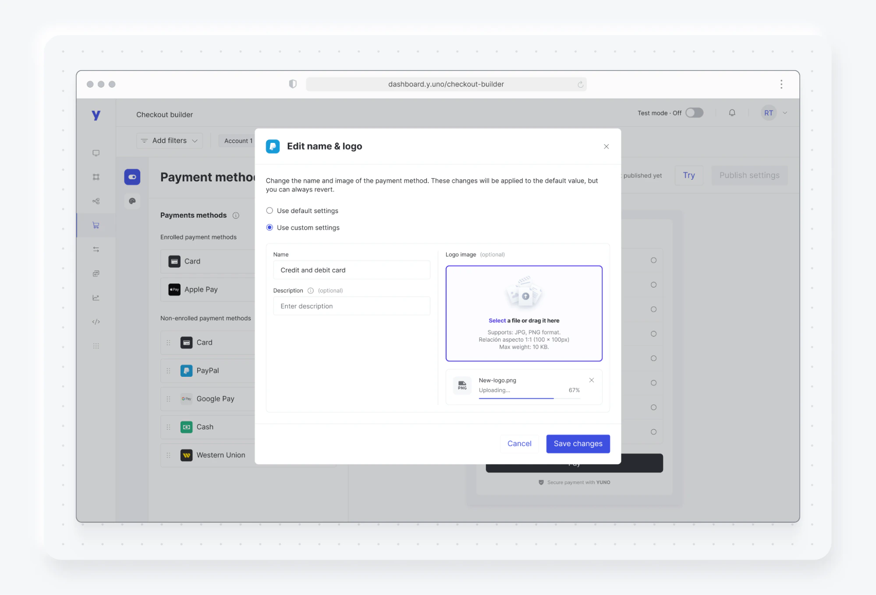The width and height of the screenshot is (876, 595).
Task: Click the notification bell icon
Action: (732, 113)
